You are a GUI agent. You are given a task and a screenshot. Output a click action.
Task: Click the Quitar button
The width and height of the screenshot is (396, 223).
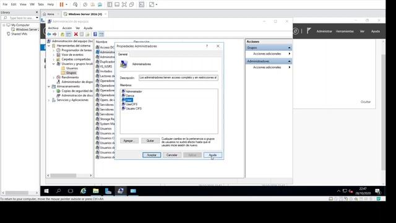pos(150,141)
